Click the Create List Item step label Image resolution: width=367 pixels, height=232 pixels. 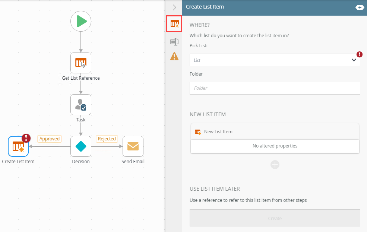point(18,161)
